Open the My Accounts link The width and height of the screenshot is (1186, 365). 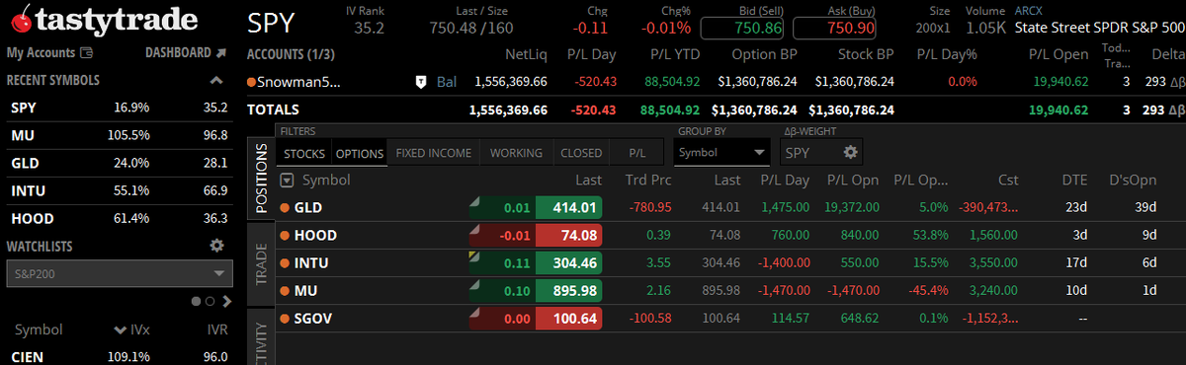click(41, 52)
